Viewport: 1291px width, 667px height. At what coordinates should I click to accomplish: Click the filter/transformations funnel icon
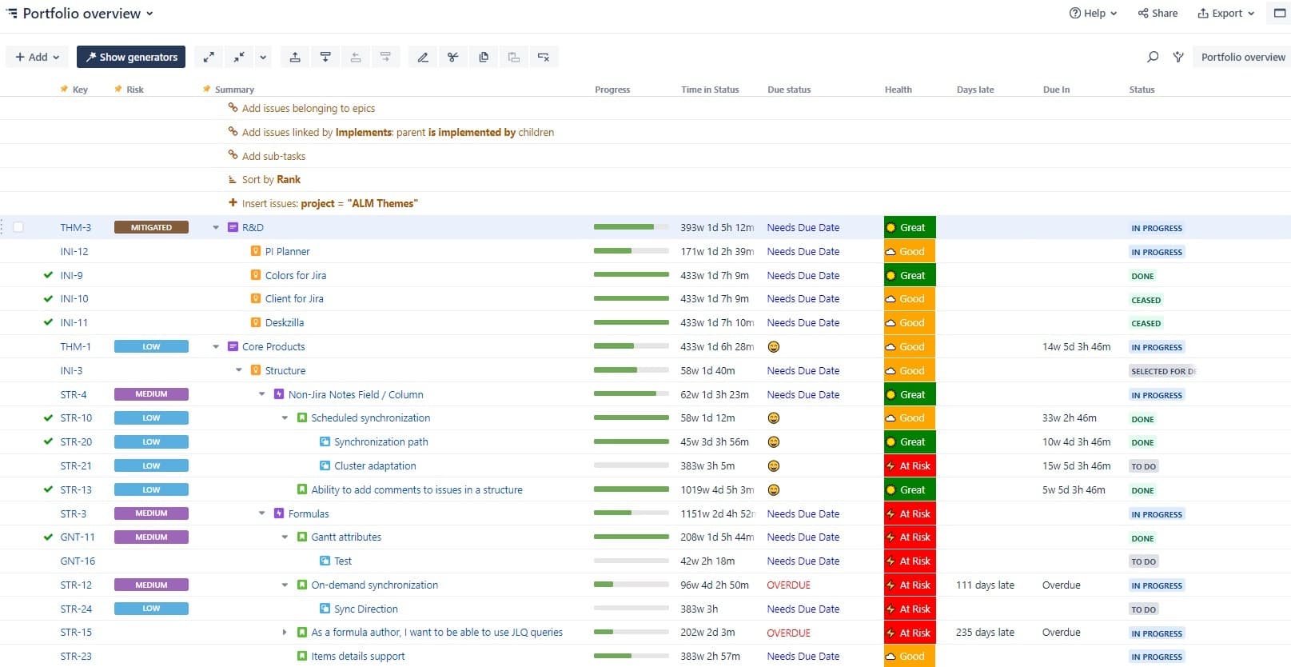point(1178,57)
